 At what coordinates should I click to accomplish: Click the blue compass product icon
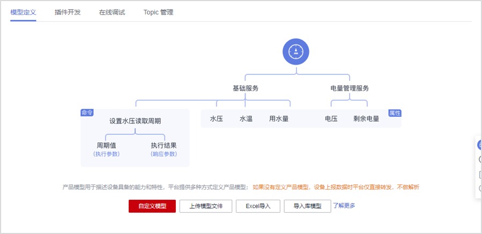tap(296, 51)
